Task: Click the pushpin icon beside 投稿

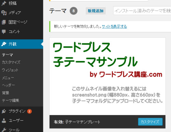Action: click(x=4, y=3)
